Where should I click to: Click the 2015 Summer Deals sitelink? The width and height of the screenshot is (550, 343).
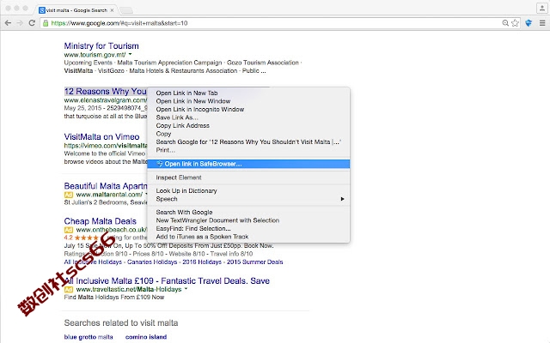[254, 262]
